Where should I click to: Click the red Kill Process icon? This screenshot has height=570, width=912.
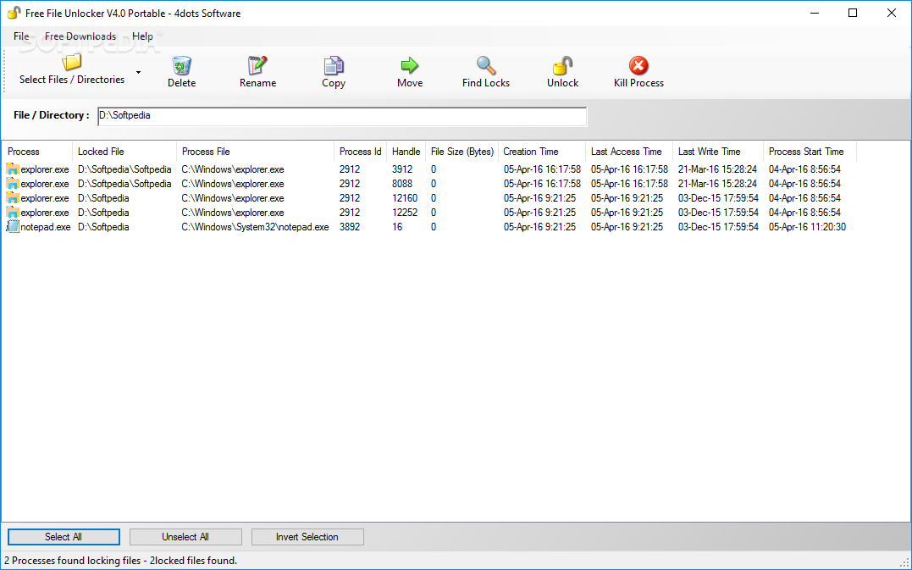click(638, 65)
